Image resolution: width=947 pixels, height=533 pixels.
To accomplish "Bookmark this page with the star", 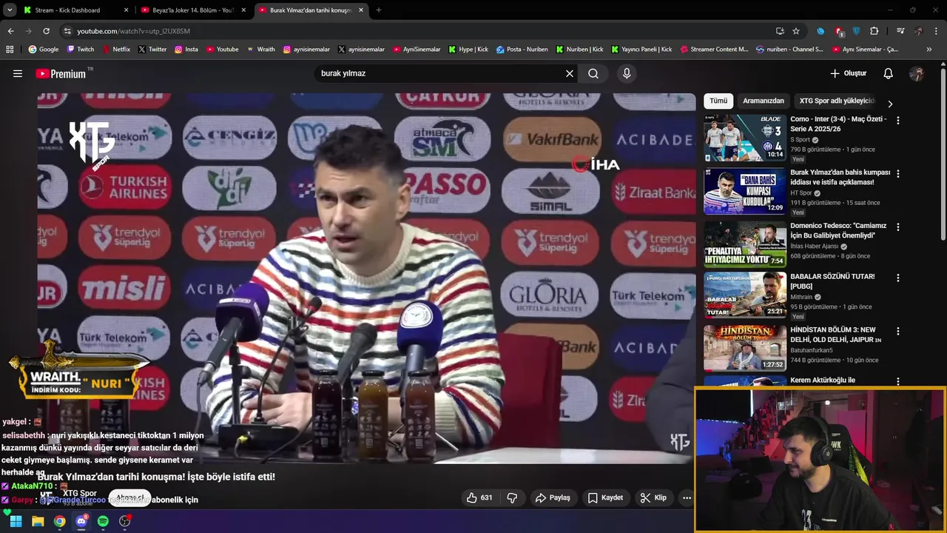I will [796, 31].
